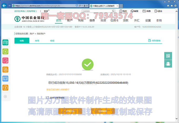Click the orange dollar circle sidebar icon
179x123 pixels.
pyautogui.click(x=5, y=87)
